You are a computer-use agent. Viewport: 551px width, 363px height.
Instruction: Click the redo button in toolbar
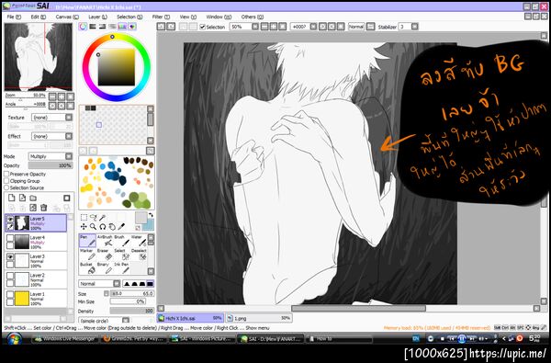[171, 27]
